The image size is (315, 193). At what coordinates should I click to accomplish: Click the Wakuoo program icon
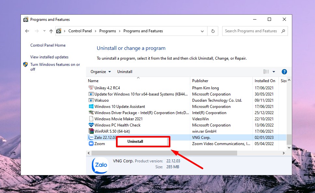(91, 100)
